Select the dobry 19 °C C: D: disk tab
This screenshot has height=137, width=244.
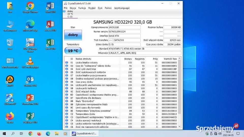pyautogui.click(x=70, y=14)
